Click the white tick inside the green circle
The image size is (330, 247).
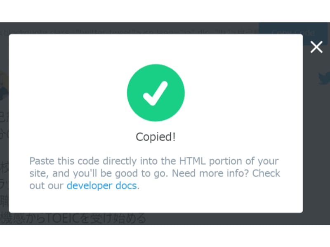tap(156, 93)
